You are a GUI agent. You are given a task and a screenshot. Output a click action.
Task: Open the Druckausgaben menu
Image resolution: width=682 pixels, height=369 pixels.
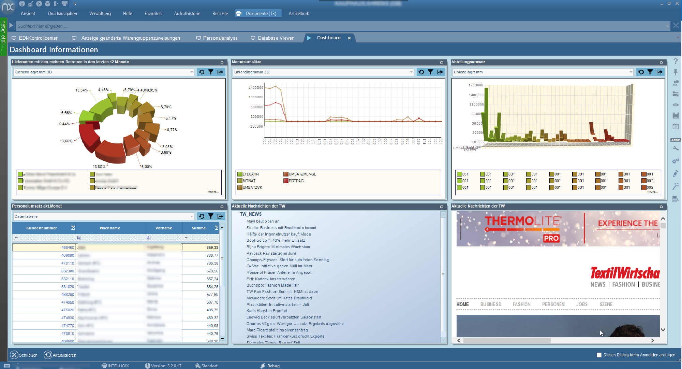[x=62, y=13]
